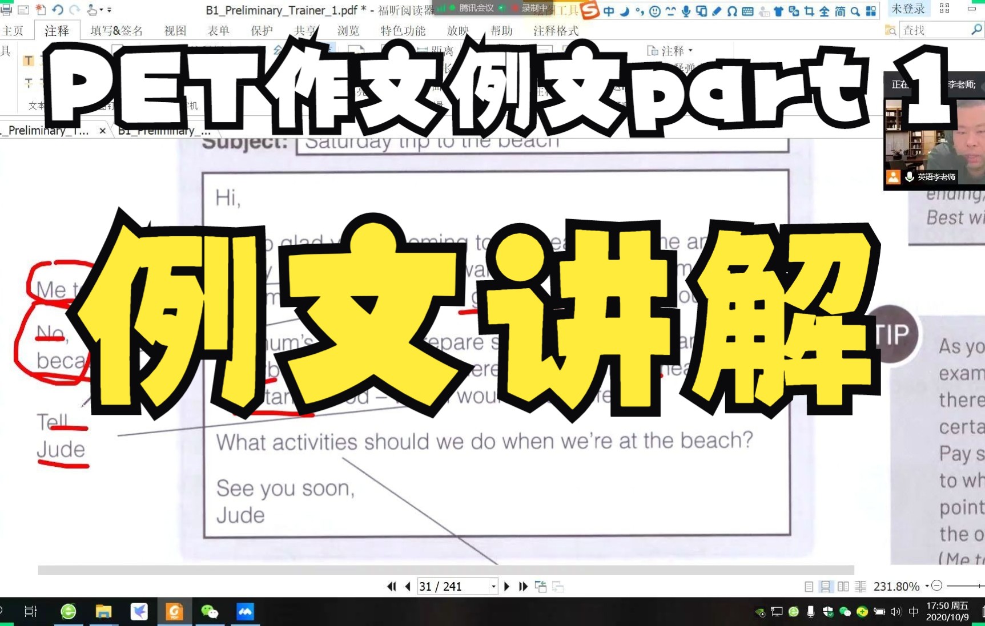Viewport: 985px width, 626px height.
Task: Open Task View on the taskbar
Action: 31,612
